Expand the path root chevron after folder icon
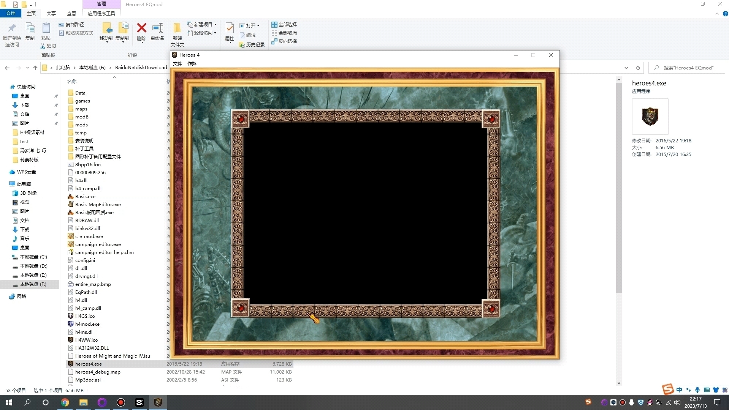The width and height of the screenshot is (729, 410). 51,68
